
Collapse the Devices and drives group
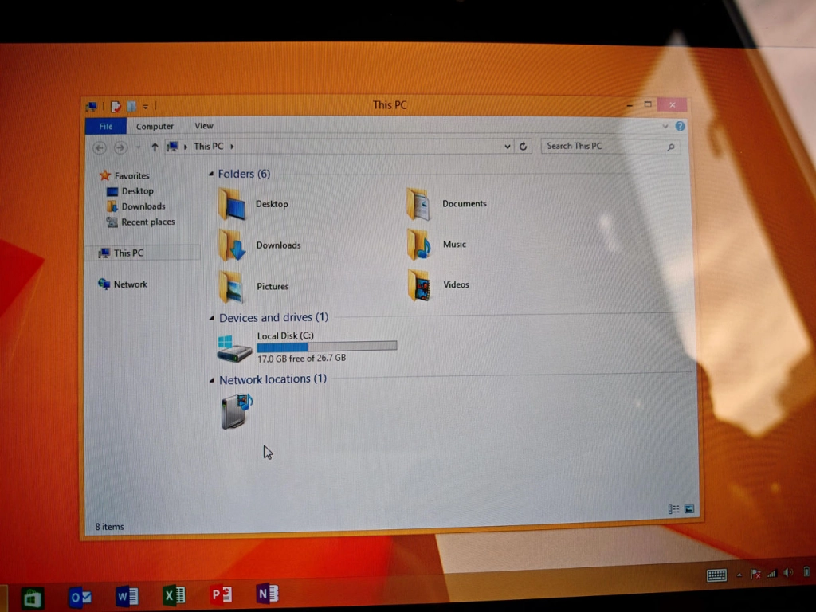pos(211,317)
